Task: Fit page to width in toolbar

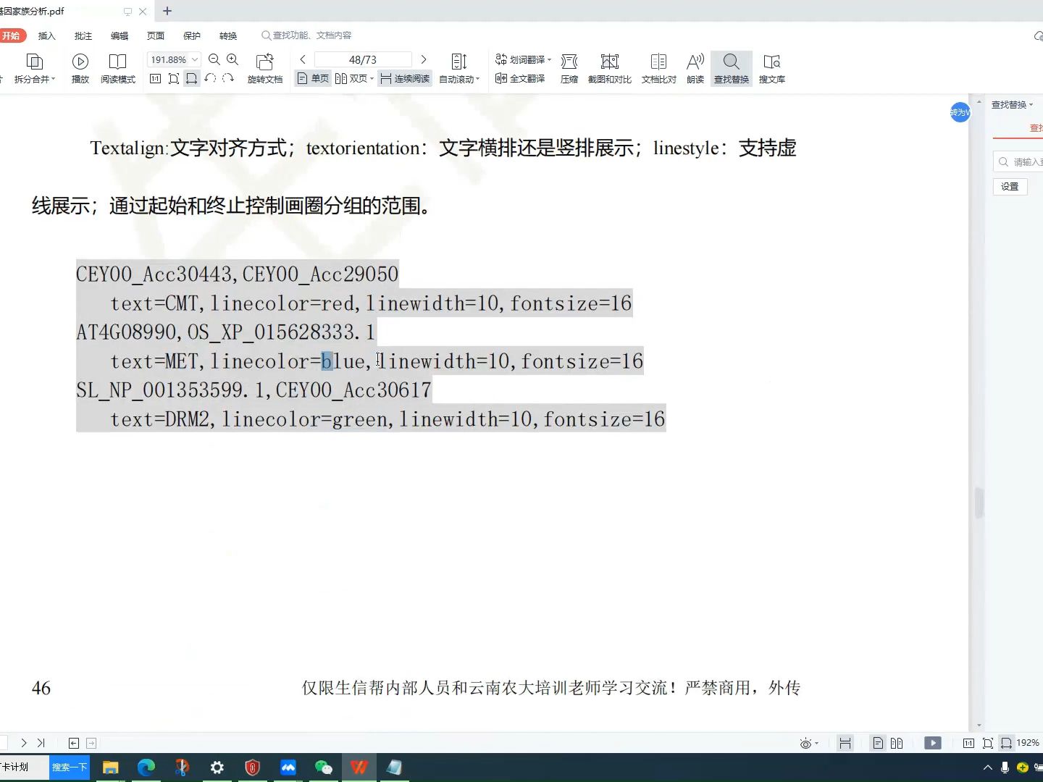Action: tap(191, 78)
